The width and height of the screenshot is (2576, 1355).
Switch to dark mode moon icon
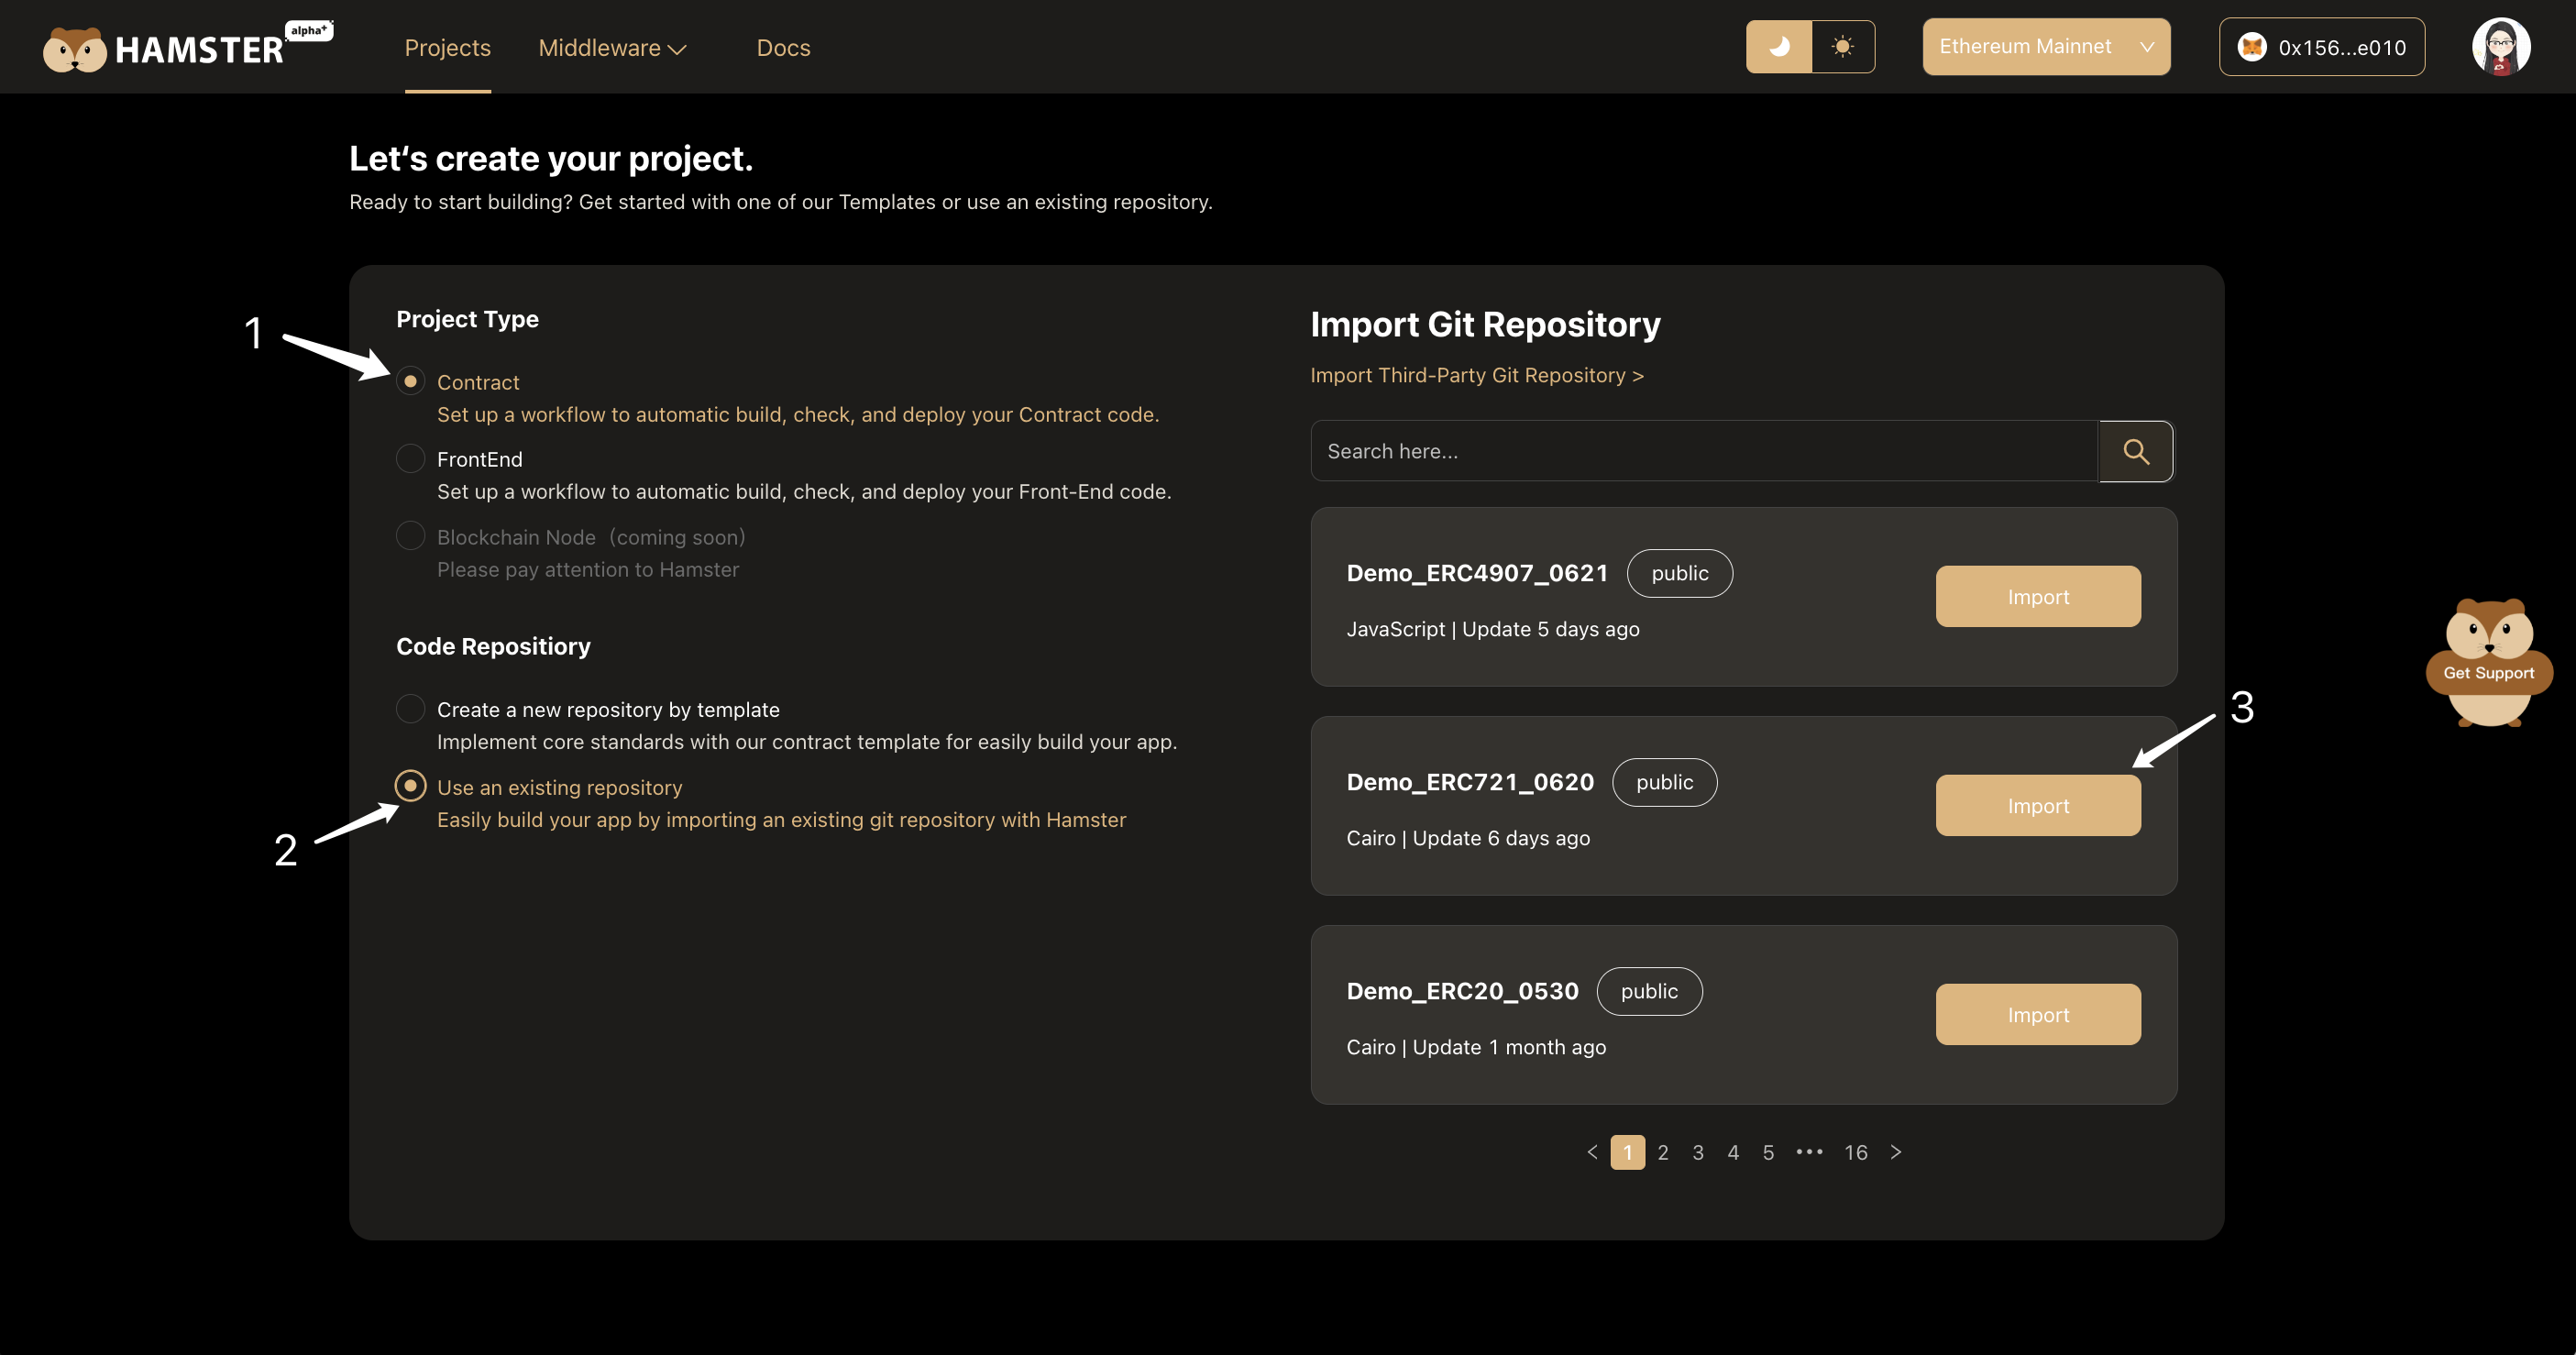click(1779, 46)
